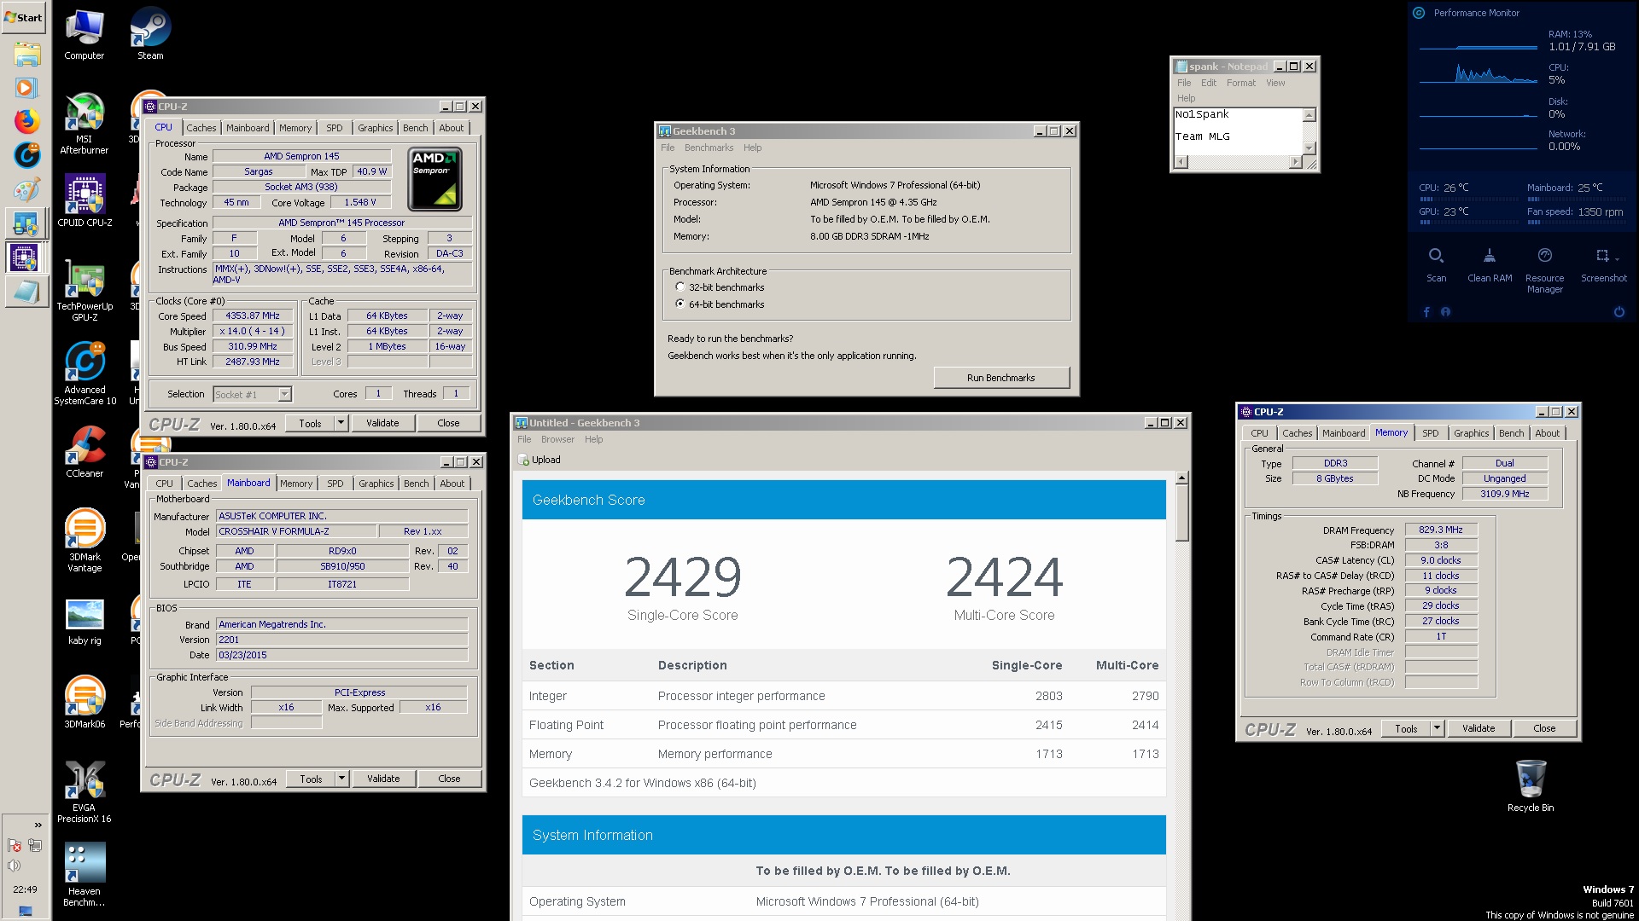Open TechPowerUp GPU-Z desktop shortcut

[x=85, y=290]
